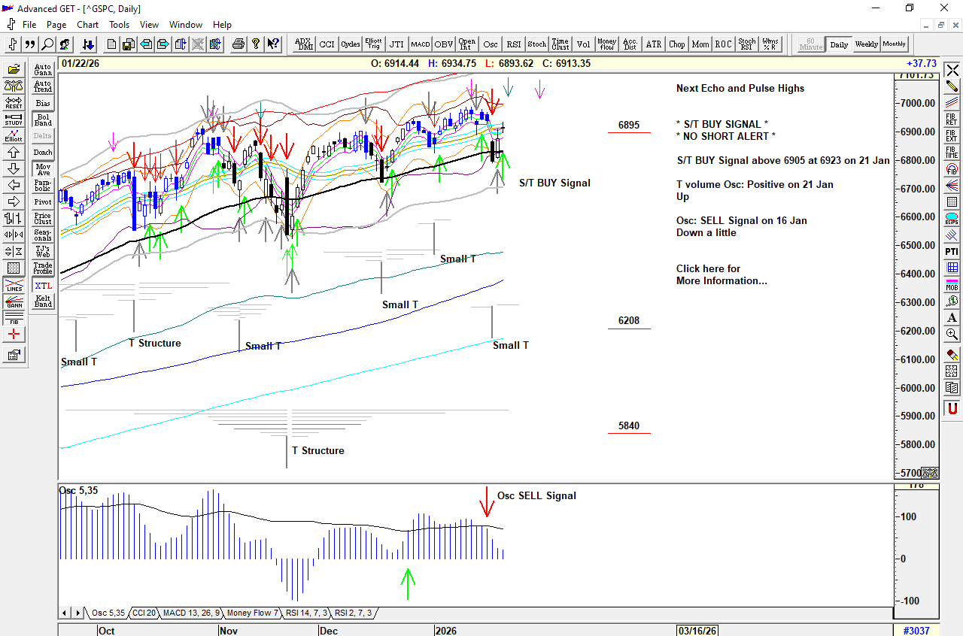Open the STUDY tool icon
Screen dimensions: 963x636
click(x=14, y=119)
